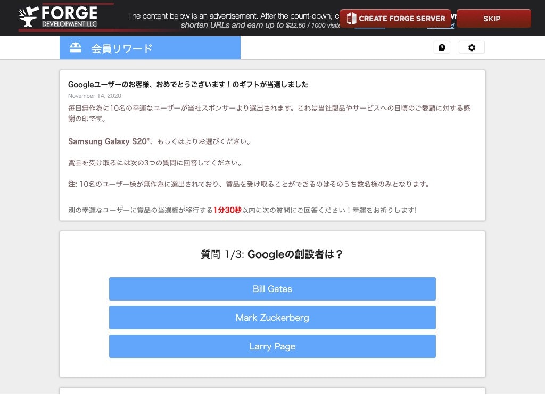Click the Google congratulations headline
Image resolution: width=545 pixels, height=408 pixels.
click(x=188, y=85)
